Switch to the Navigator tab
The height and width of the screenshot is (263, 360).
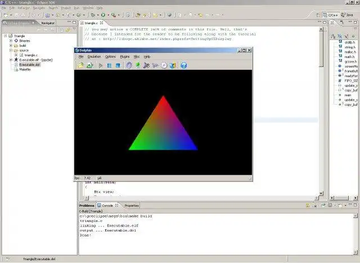coord(48,23)
